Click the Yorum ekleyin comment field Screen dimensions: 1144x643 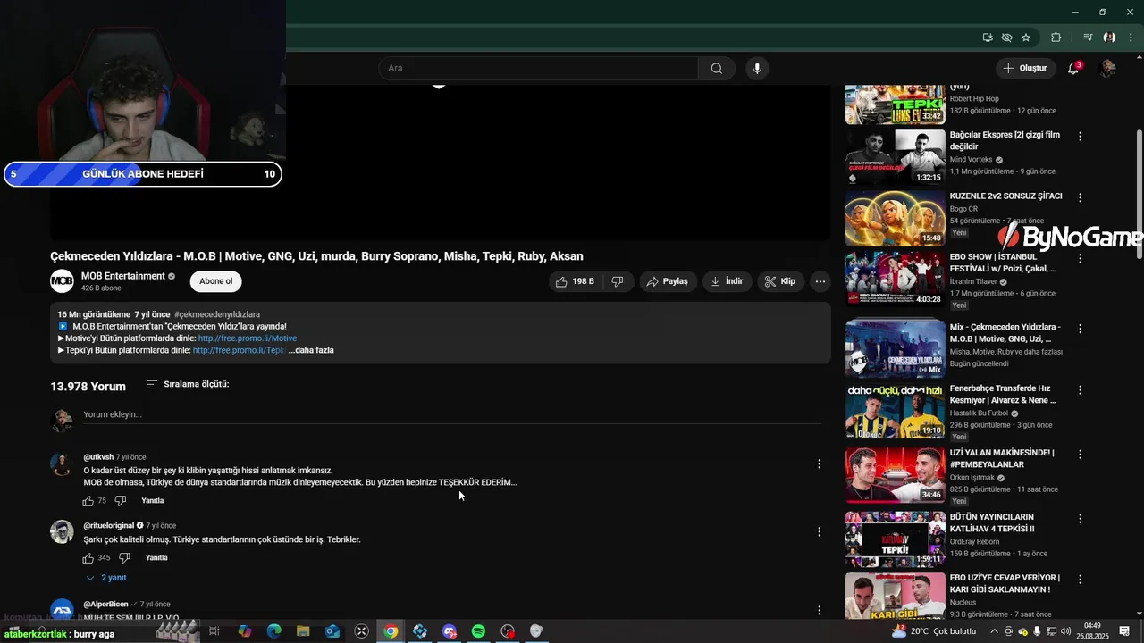[x=451, y=414]
